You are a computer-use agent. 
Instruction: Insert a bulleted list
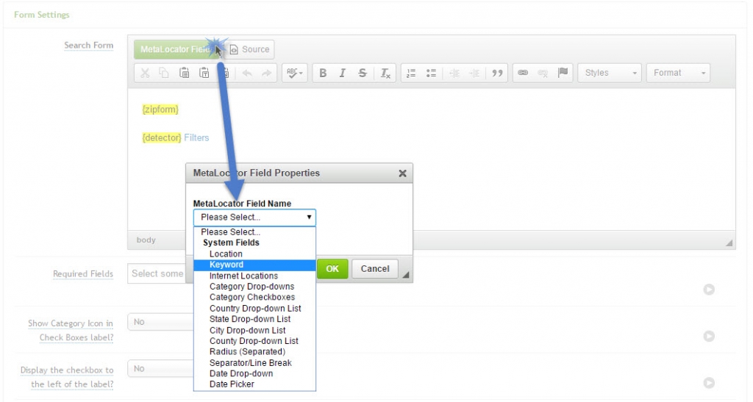tap(431, 73)
